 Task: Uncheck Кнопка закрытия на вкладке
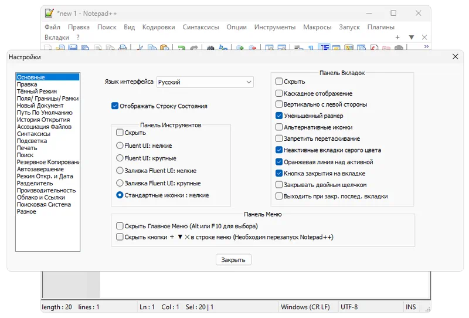pos(279,173)
